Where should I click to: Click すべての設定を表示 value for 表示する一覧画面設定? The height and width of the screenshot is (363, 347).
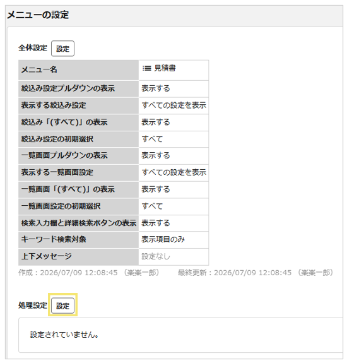tap(173, 172)
